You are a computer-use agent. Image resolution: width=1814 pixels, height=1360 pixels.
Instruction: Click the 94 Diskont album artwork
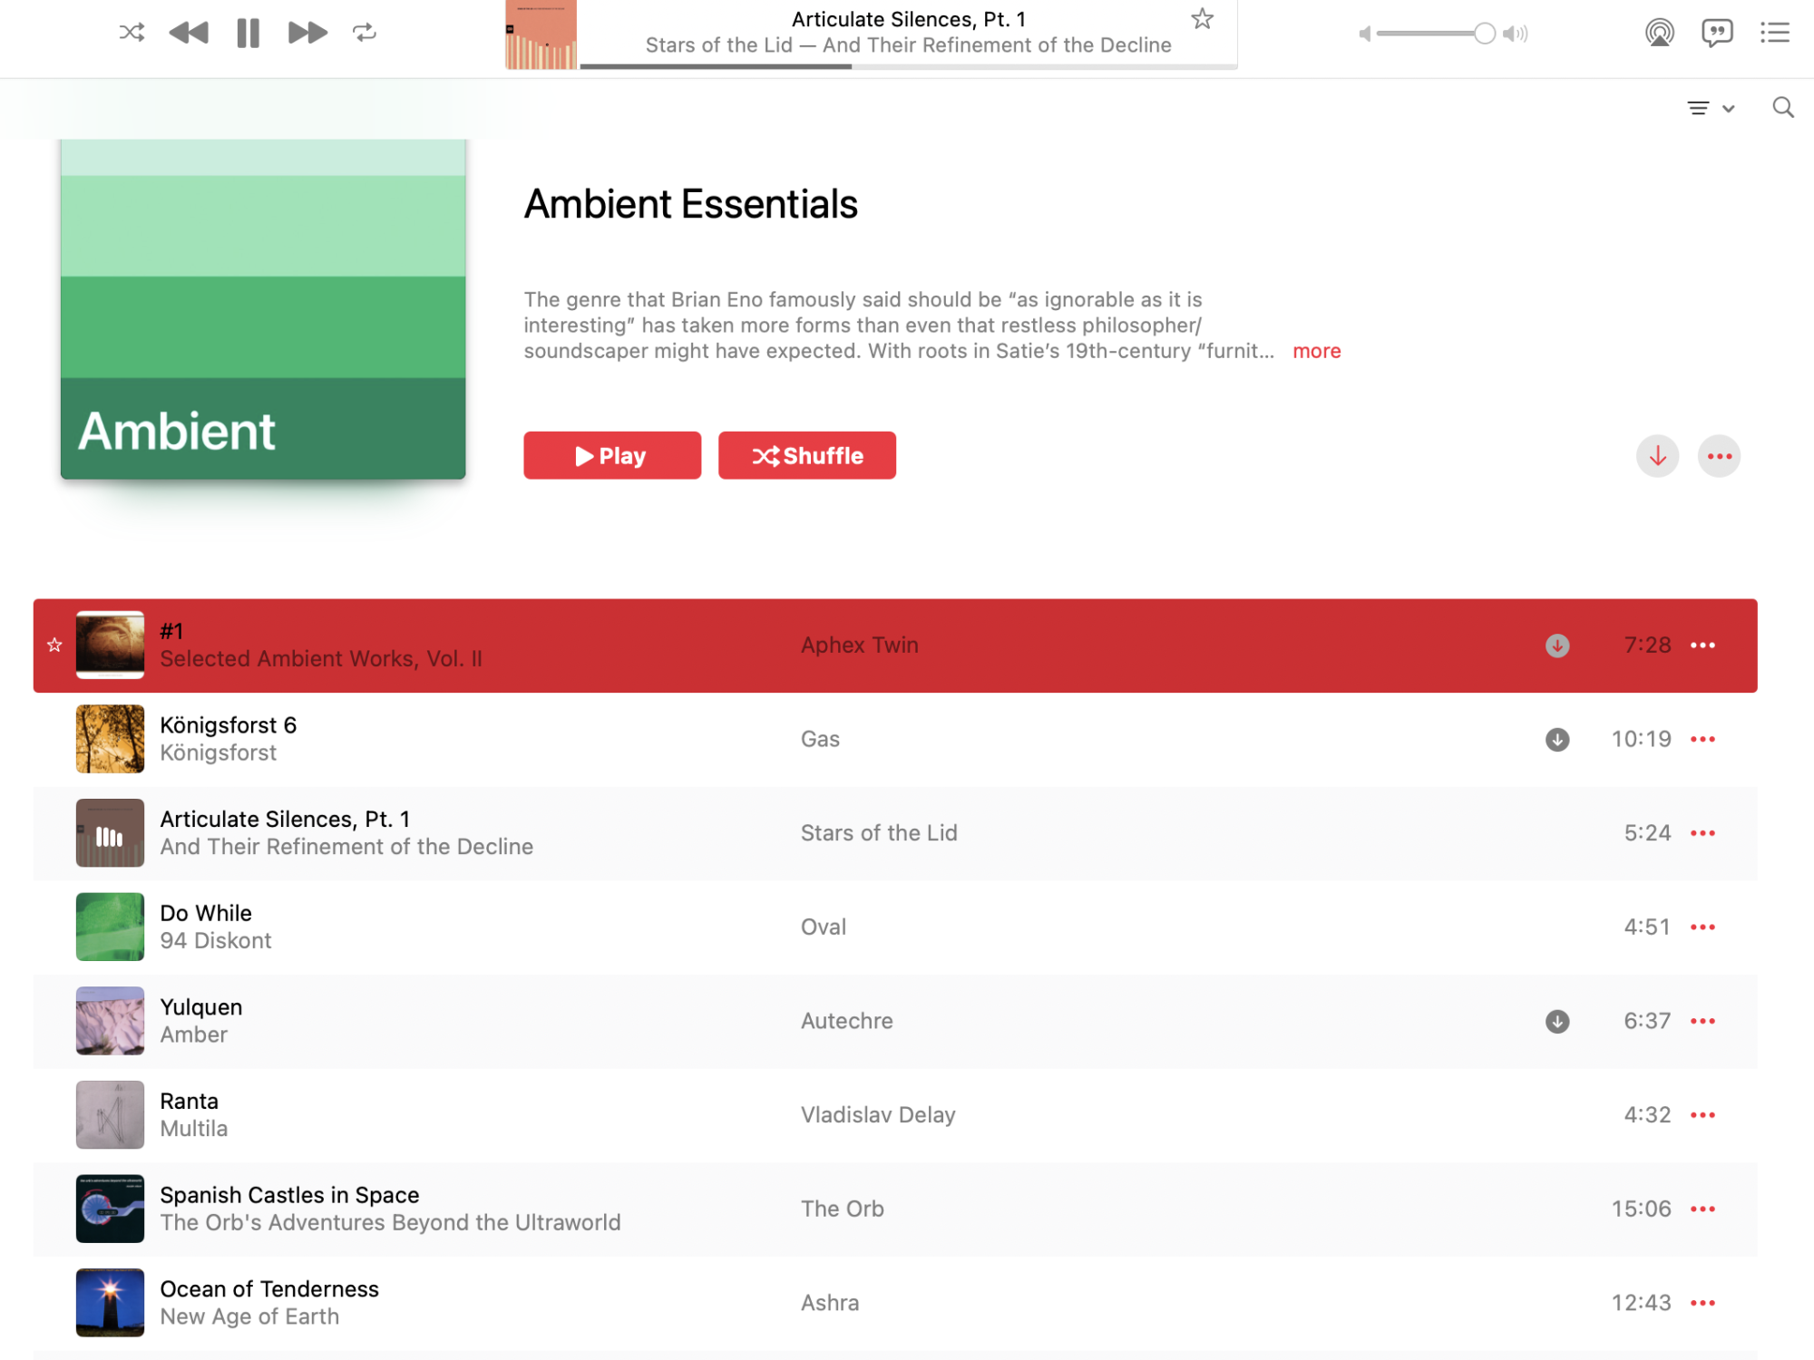pos(110,927)
